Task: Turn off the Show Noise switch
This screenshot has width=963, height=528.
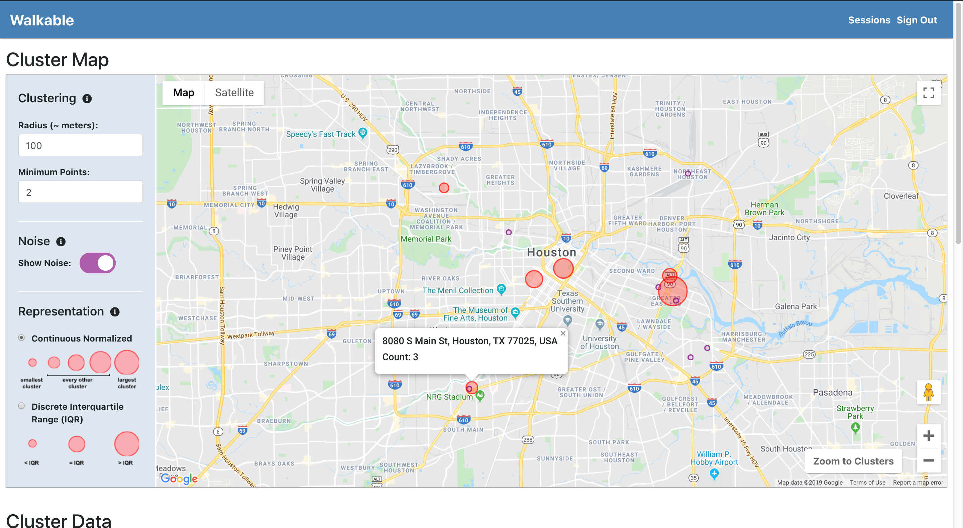Action: pyautogui.click(x=98, y=263)
